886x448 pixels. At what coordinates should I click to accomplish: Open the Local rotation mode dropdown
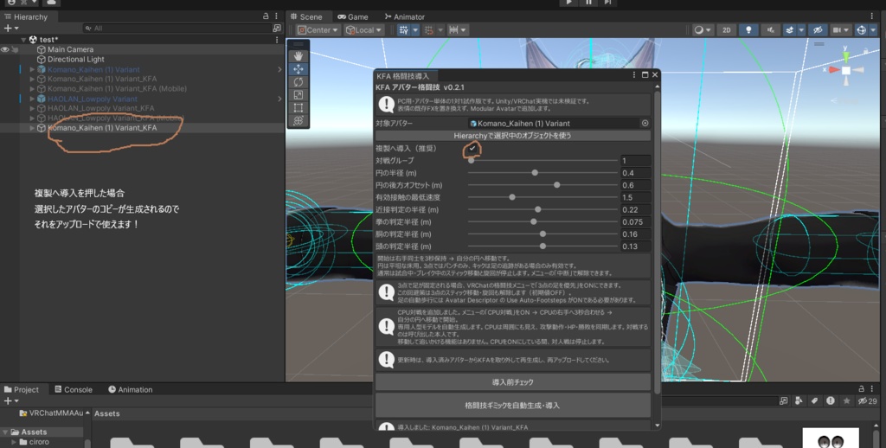(364, 30)
